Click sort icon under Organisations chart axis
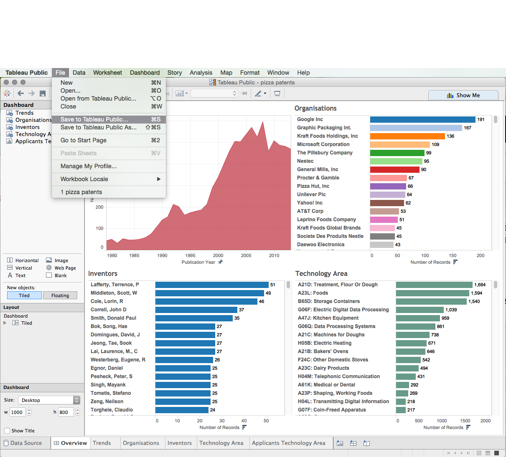The height and width of the screenshot is (457, 506). point(455,262)
